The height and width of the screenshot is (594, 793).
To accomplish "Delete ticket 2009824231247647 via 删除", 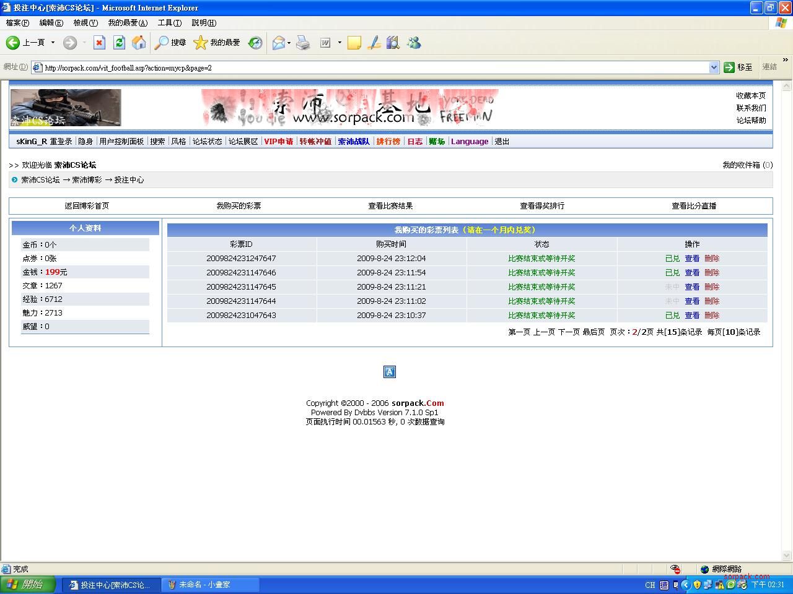I will 712,259.
